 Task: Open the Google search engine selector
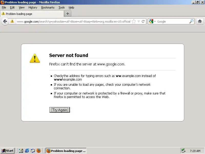[152, 21]
